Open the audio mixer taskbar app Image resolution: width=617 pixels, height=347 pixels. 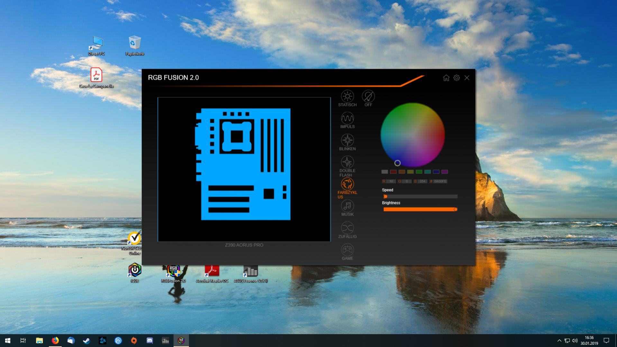[x=165, y=341]
